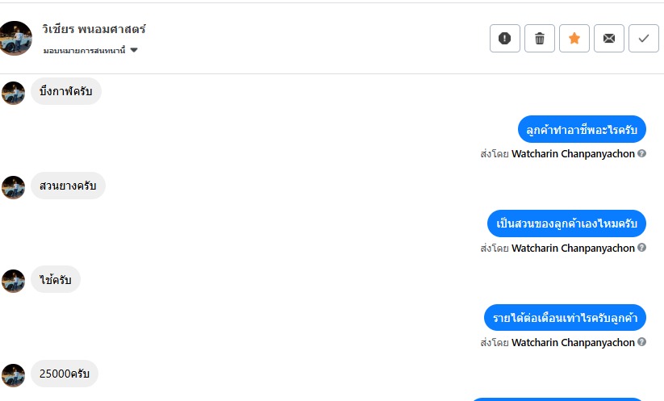Click help icon under เป็นสวนของลูกค้าเองไหมครับ message
Image resolution: width=664 pixels, height=401 pixels.
coord(642,248)
